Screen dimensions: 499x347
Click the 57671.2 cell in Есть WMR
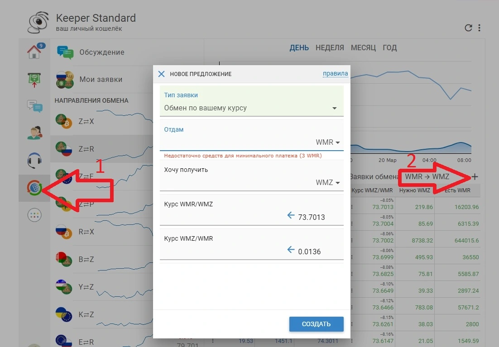pyautogui.click(x=469, y=308)
